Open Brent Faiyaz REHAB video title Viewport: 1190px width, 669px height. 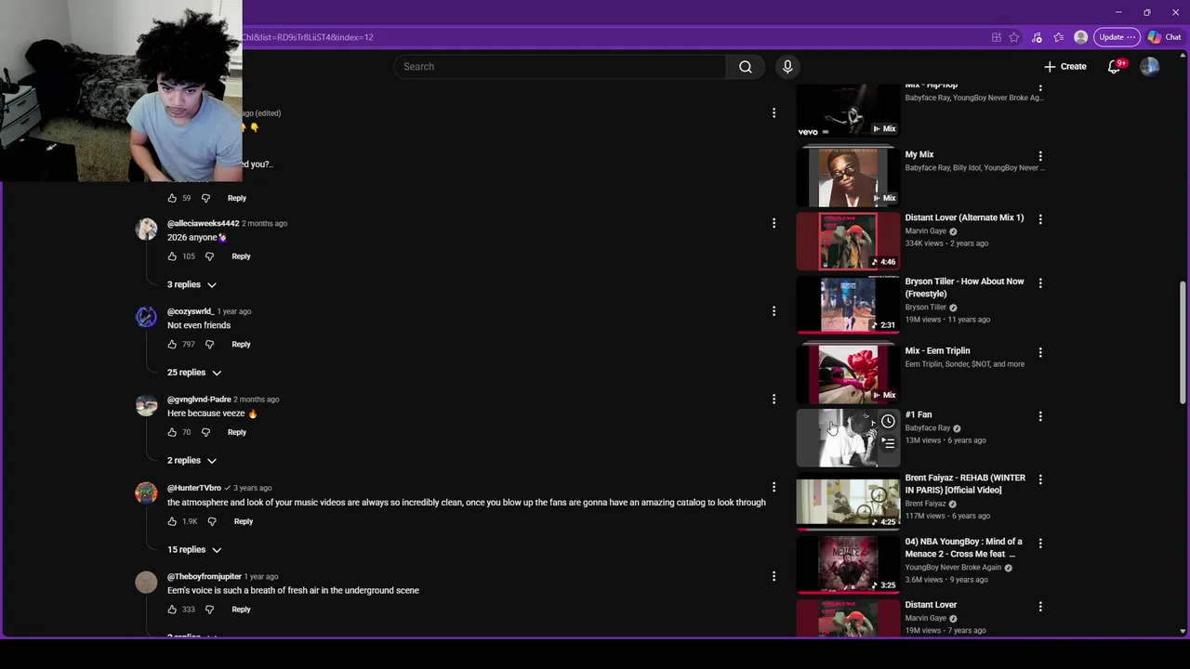point(965,484)
